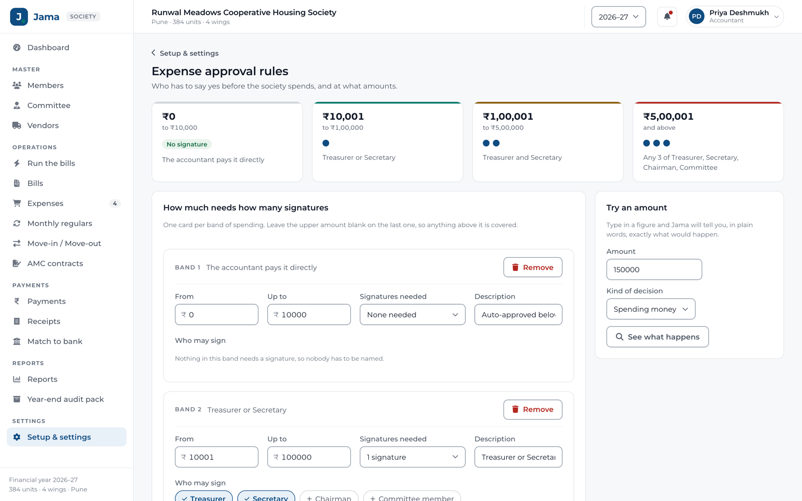Click Band 1 Up to field showing 10000
This screenshot has width=802, height=501.
tap(309, 315)
